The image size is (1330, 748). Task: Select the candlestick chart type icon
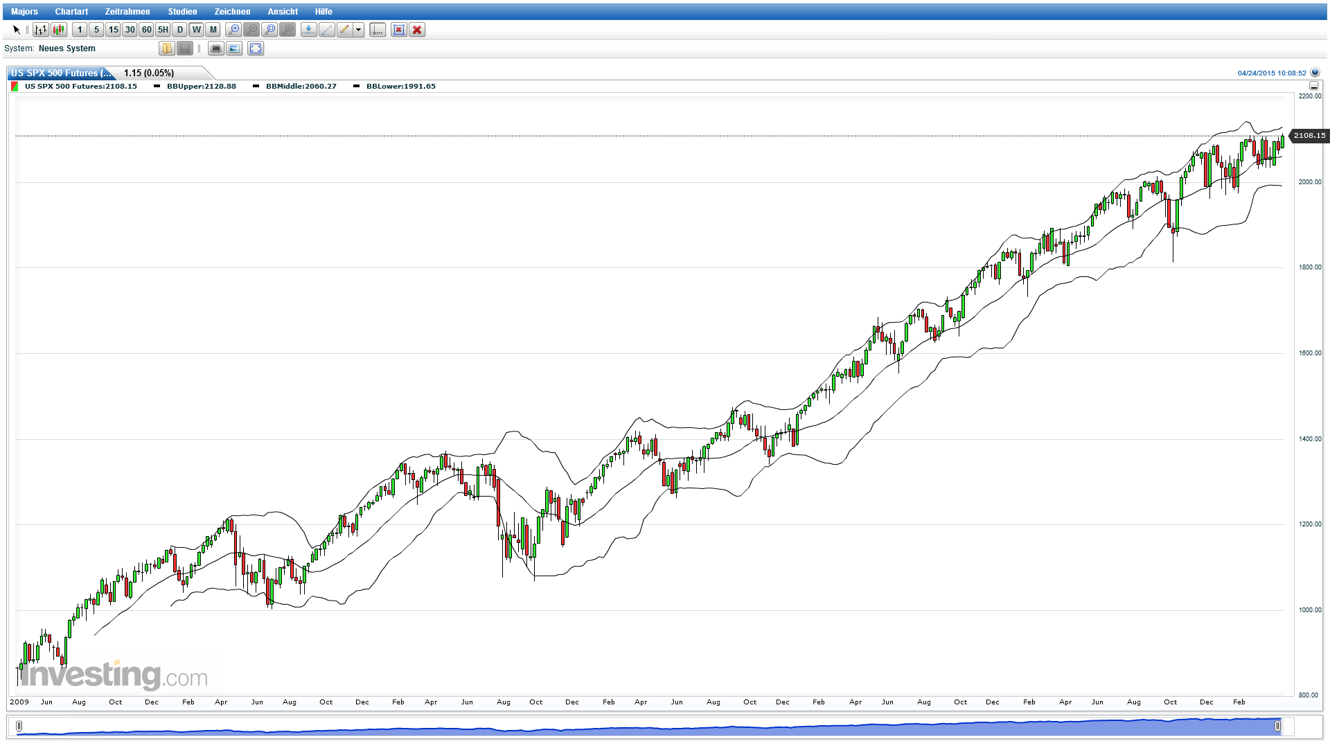58,30
